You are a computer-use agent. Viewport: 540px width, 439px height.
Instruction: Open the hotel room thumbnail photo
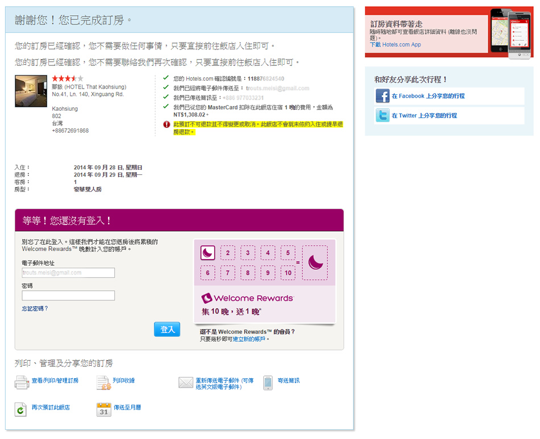31,91
